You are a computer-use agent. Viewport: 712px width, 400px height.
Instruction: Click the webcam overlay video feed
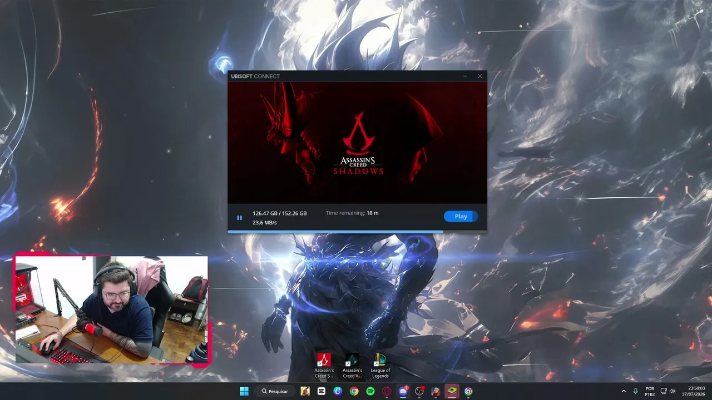point(111,309)
